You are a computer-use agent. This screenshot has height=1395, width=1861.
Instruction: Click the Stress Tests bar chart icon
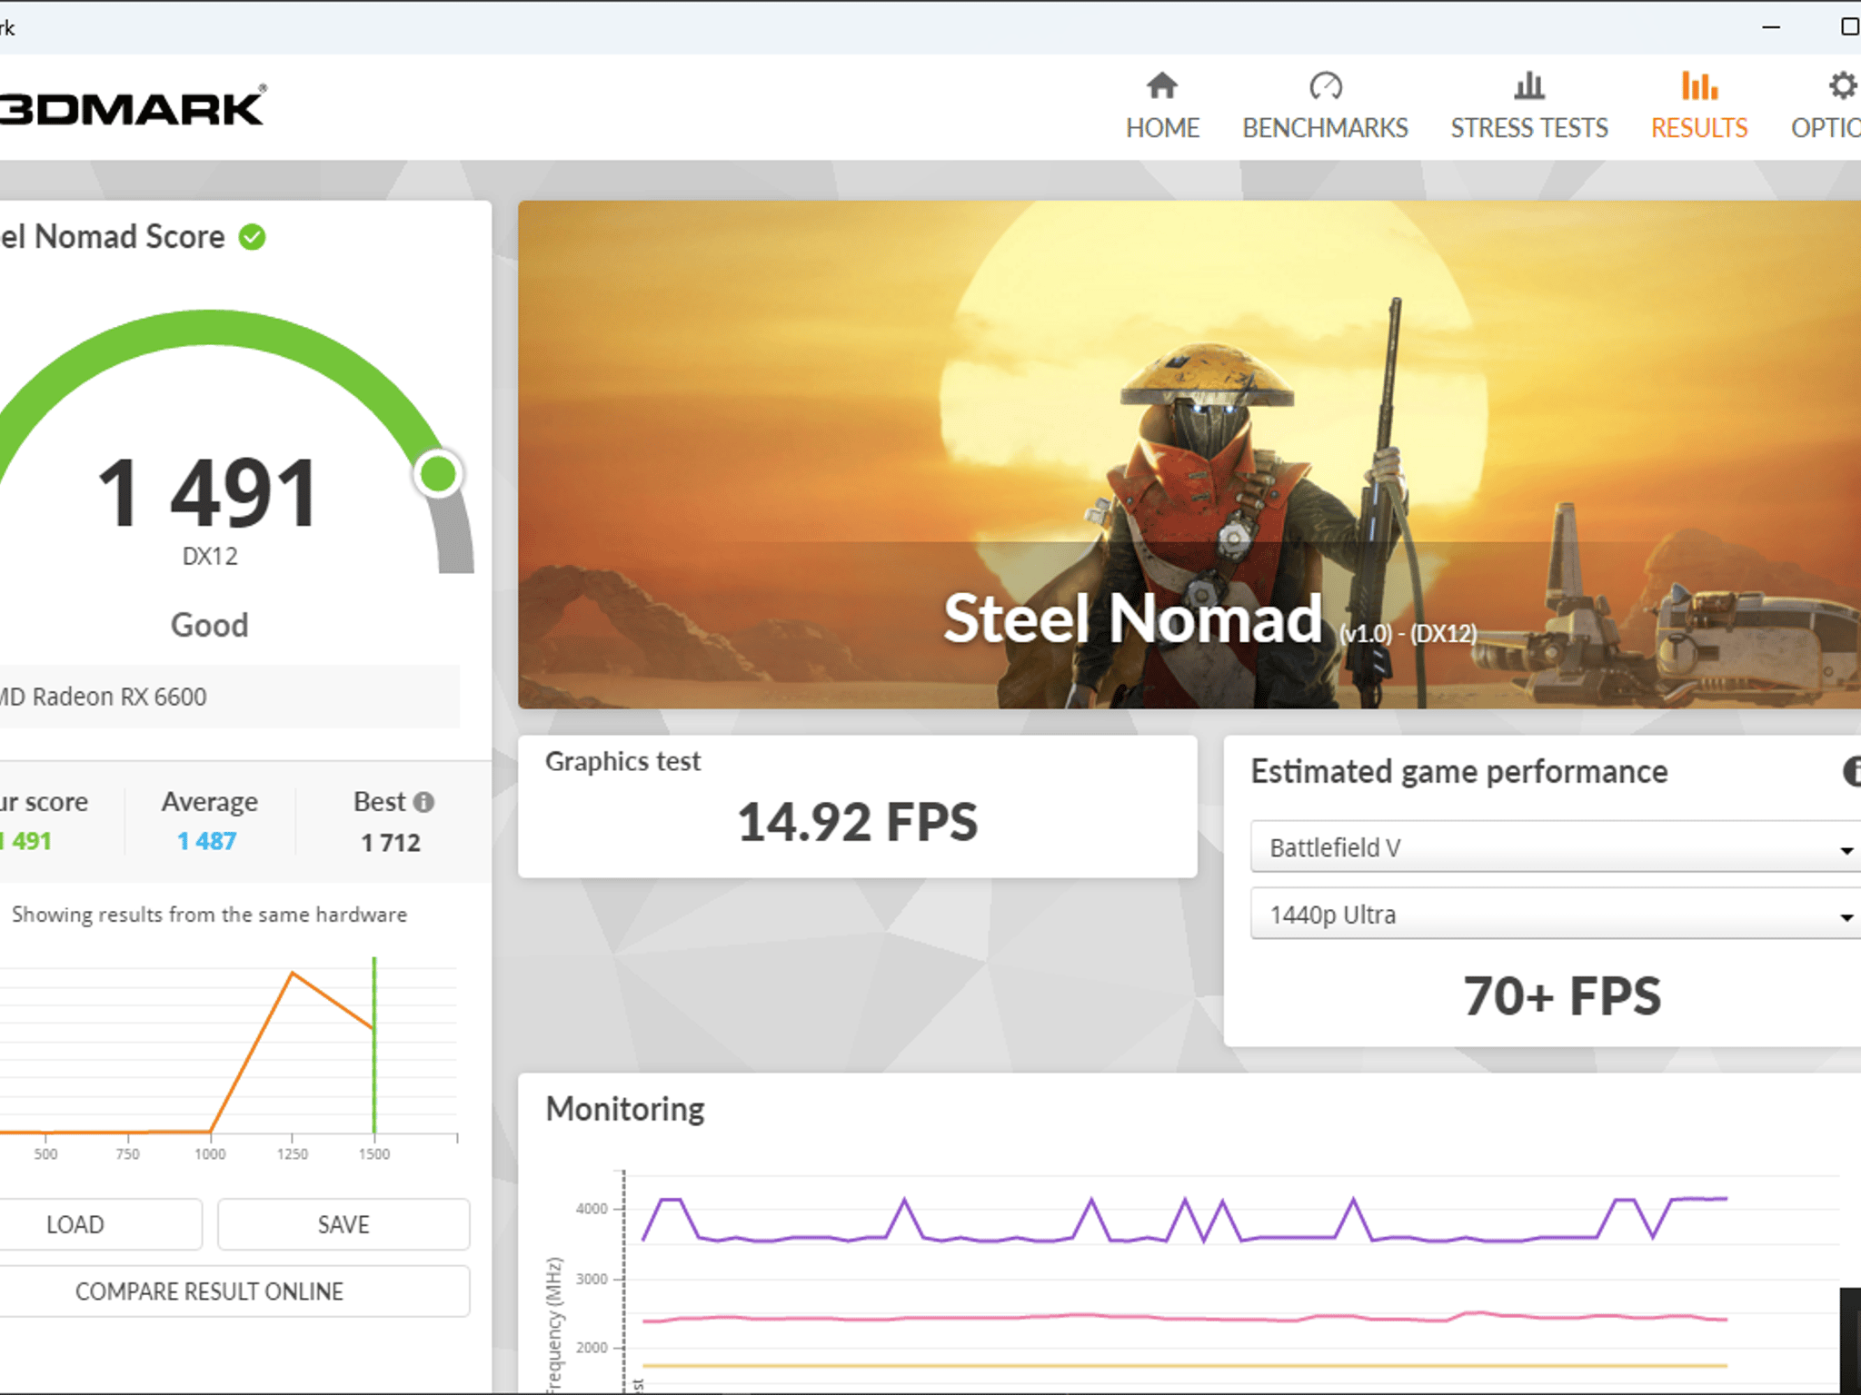(1529, 86)
